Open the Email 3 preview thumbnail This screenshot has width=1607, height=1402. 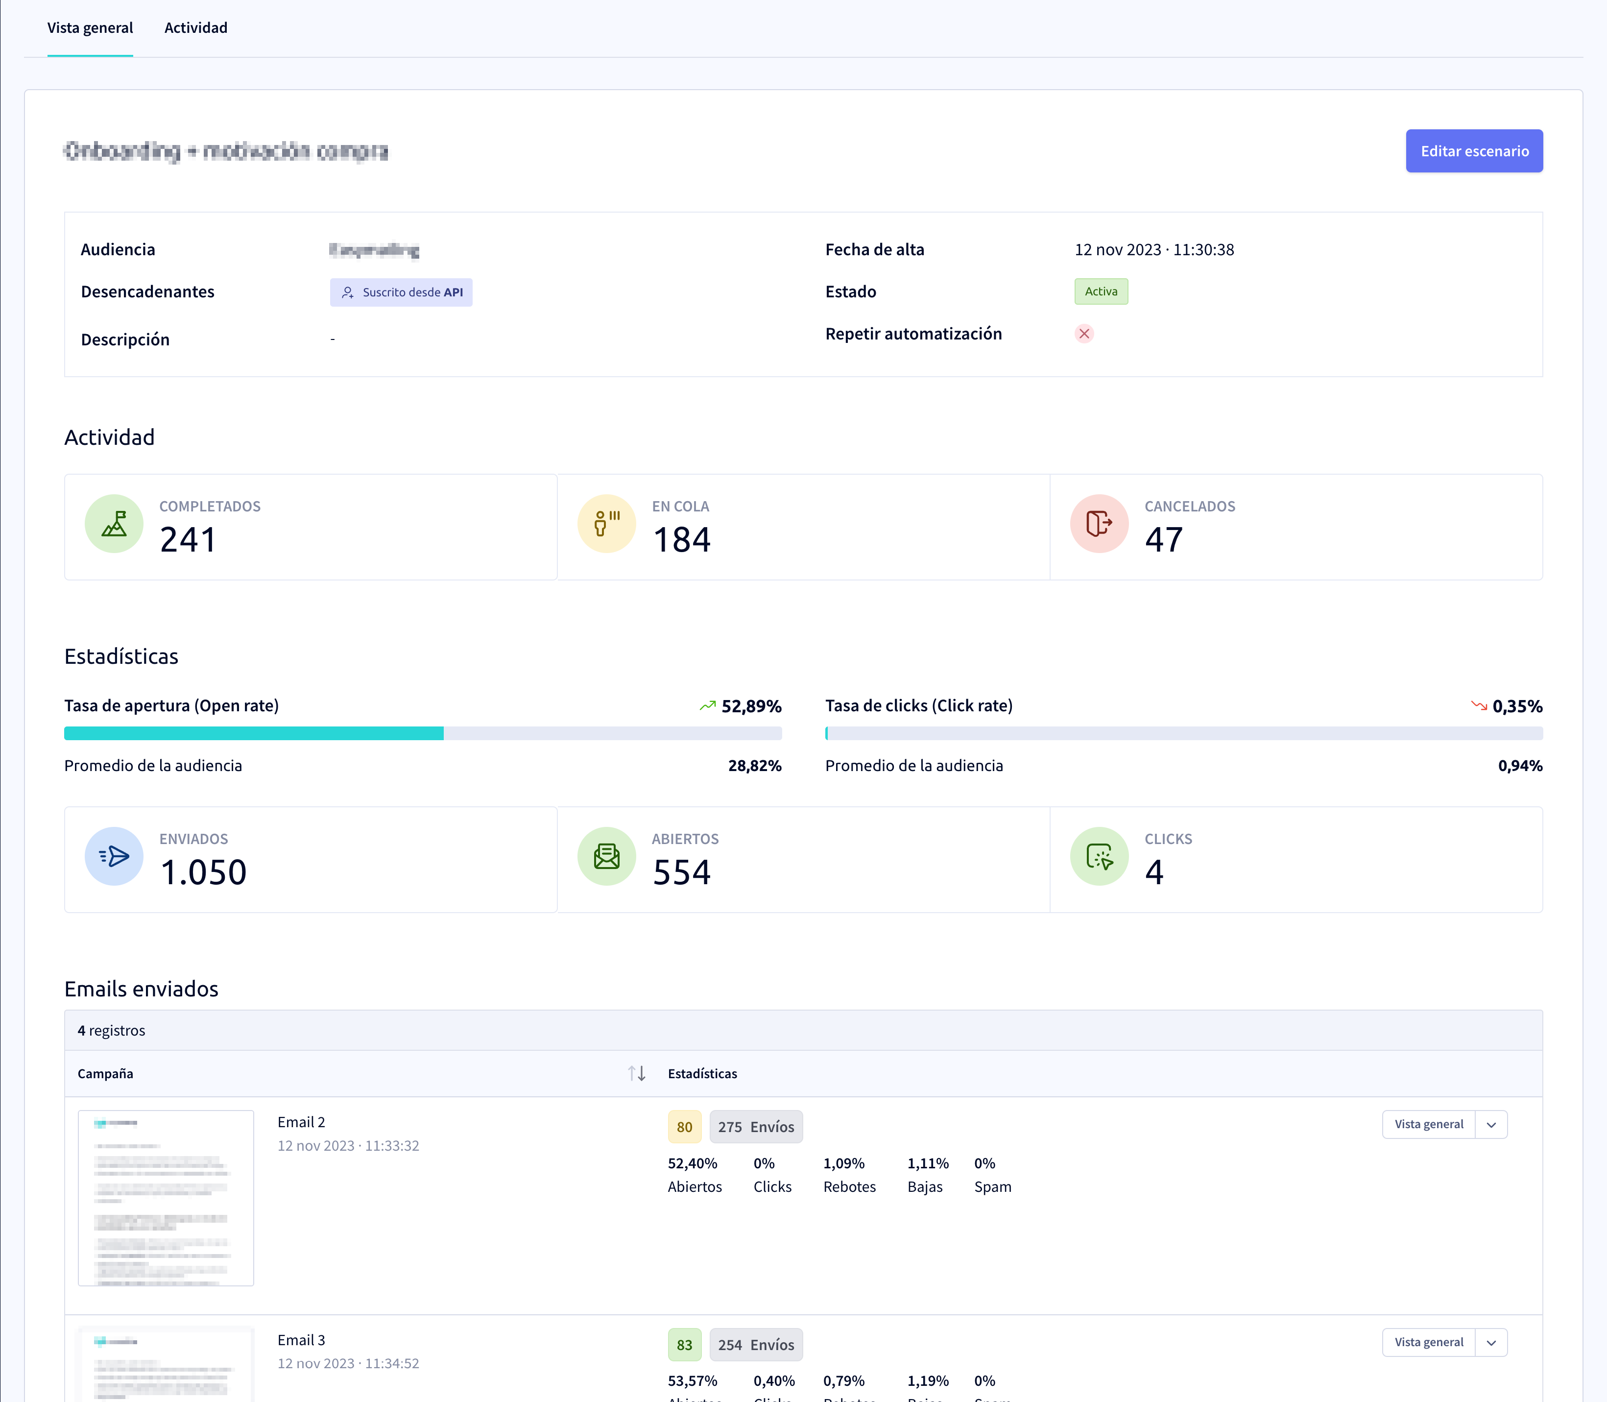(x=166, y=1364)
